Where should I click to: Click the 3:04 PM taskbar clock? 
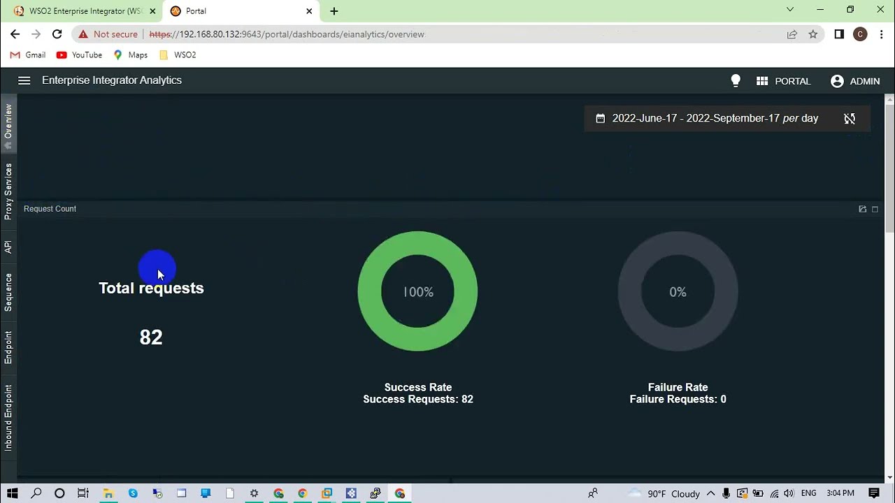(840, 493)
